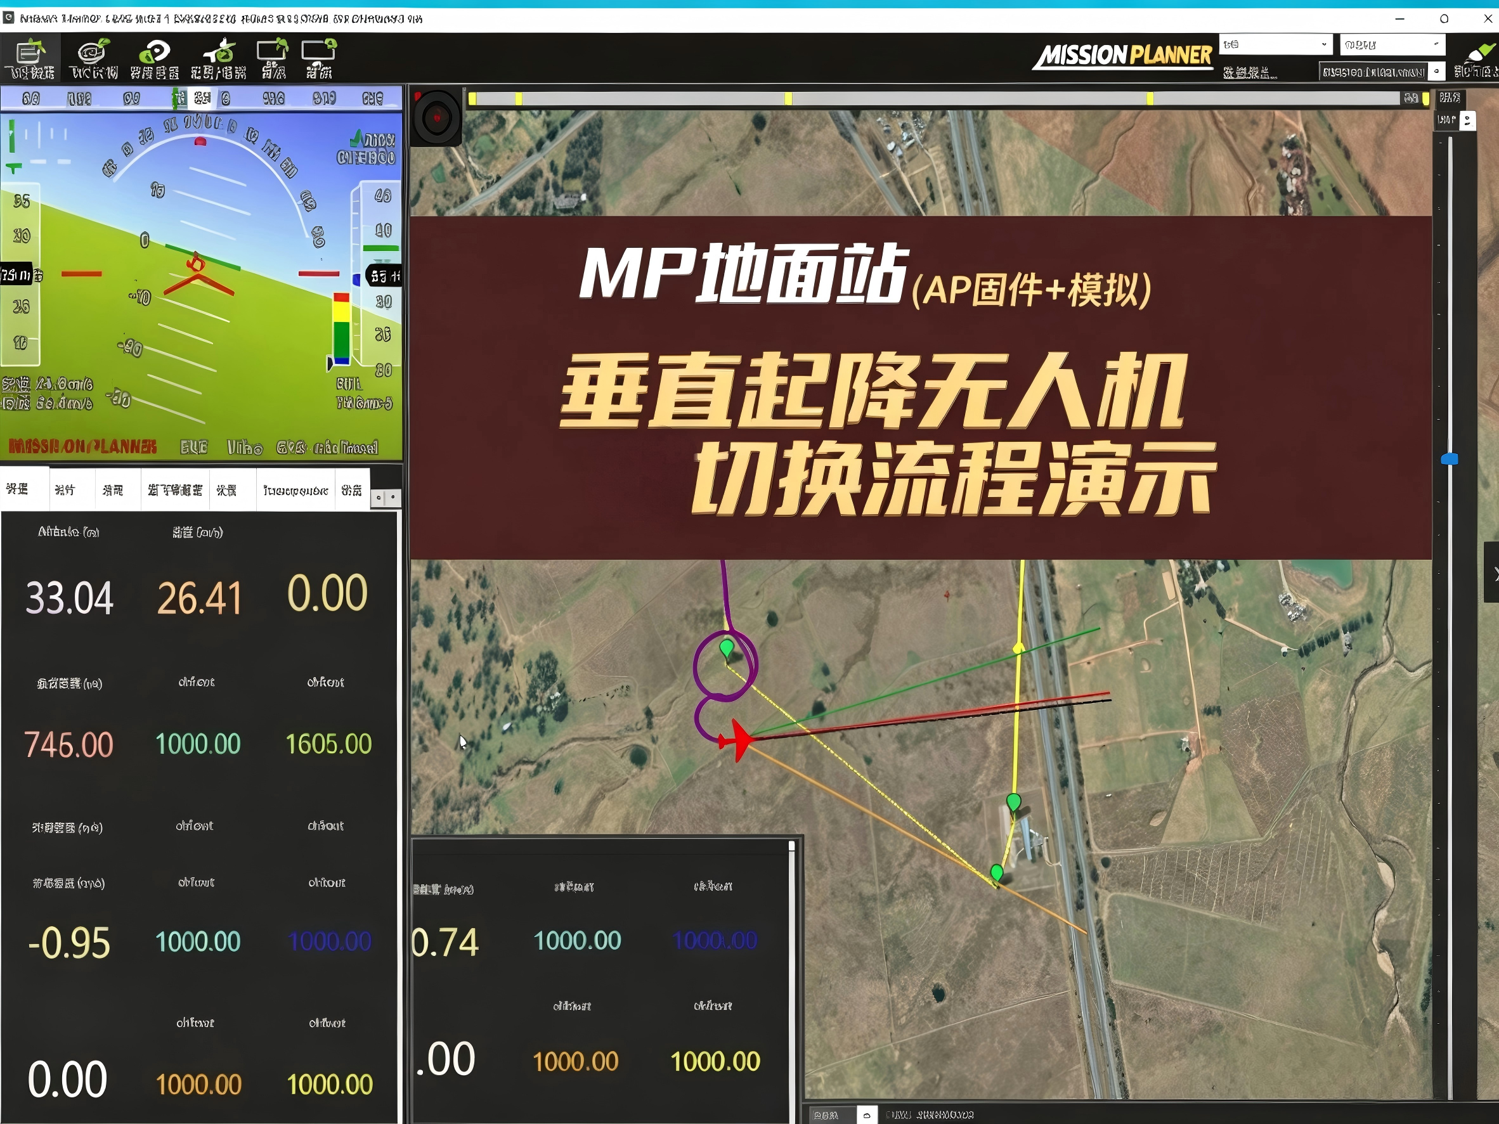1499x1124 pixels.
Task: Open the Simulation monitor icon
Action: point(273,58)
